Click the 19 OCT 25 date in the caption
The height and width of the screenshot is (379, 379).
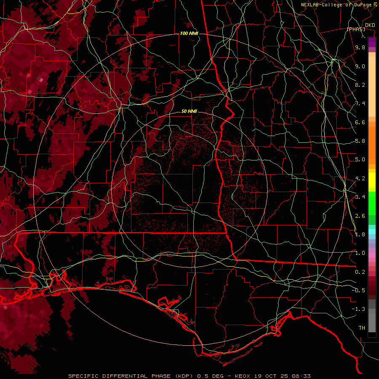pyautogui.click(x=272, y=376)
